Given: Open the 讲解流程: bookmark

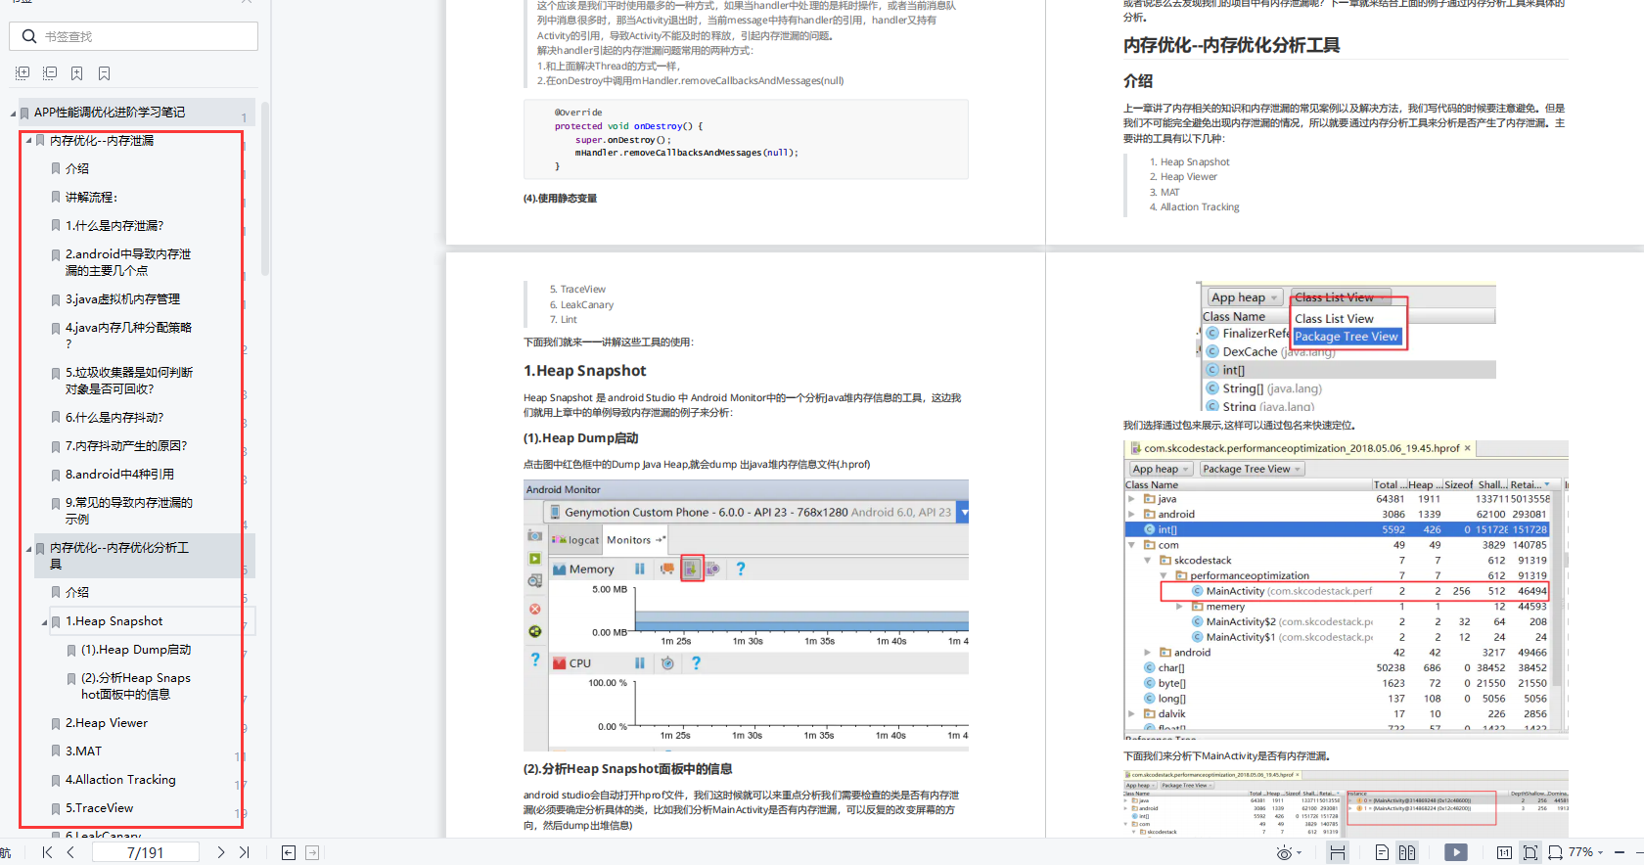Looking at the screenshot, I should click(91, 198).
